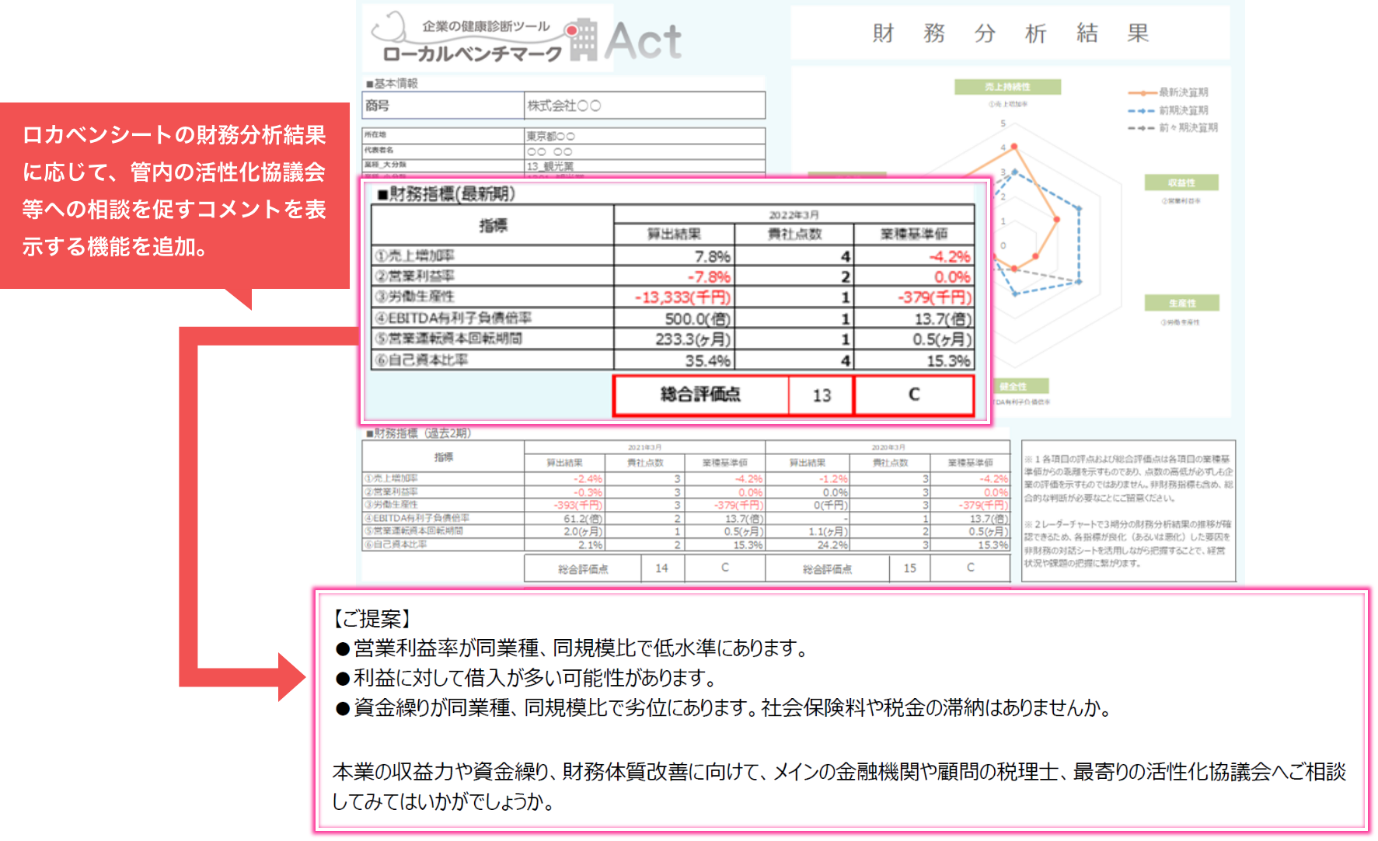Select the 233.3(ヶ月) result cell
The image size is (1378, 841).
(x=674, y=339)
